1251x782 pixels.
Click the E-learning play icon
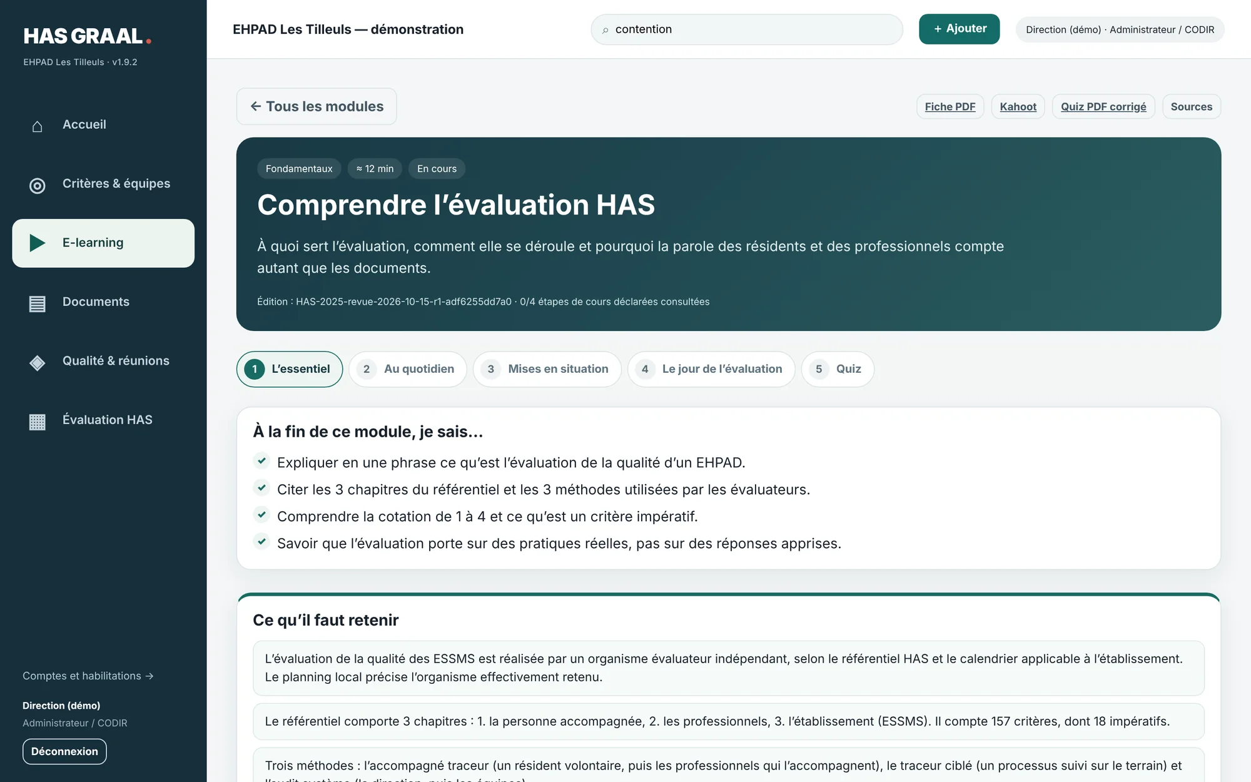(x=38, y=243)
